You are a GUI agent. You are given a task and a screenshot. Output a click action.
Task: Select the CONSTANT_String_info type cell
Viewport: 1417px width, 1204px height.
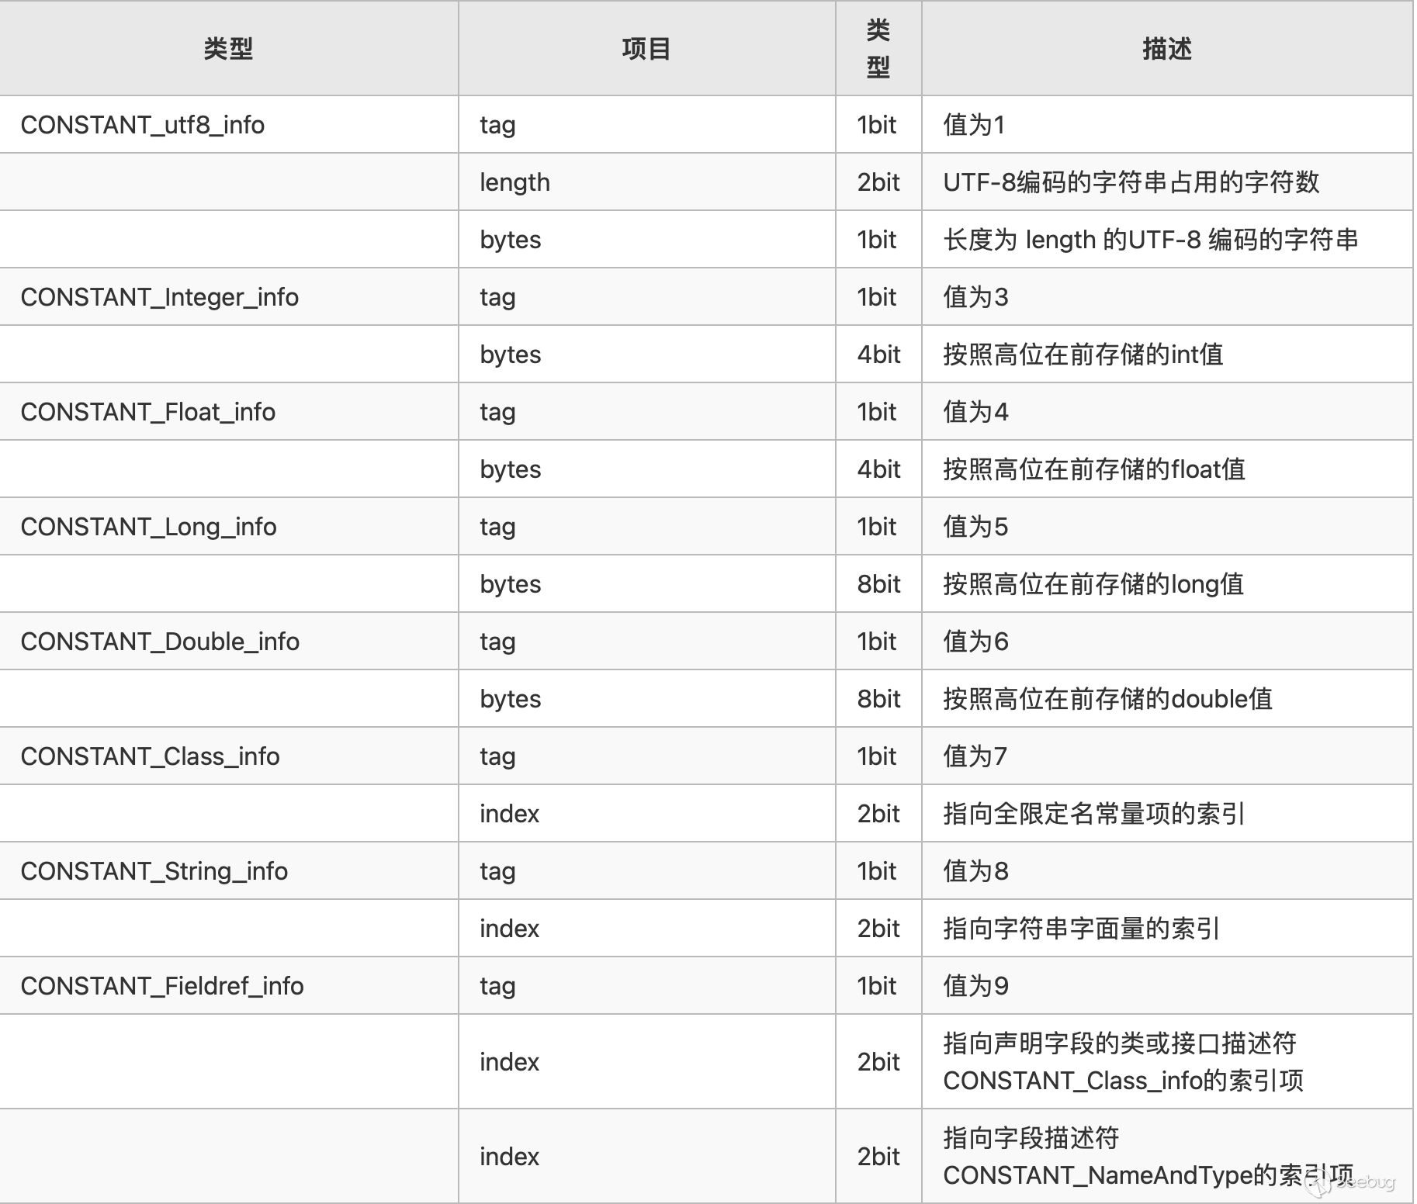154,871
